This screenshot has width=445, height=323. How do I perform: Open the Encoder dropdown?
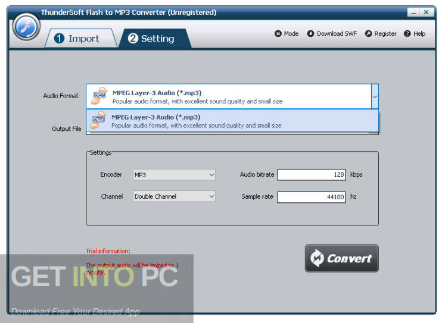coord(174,175)
